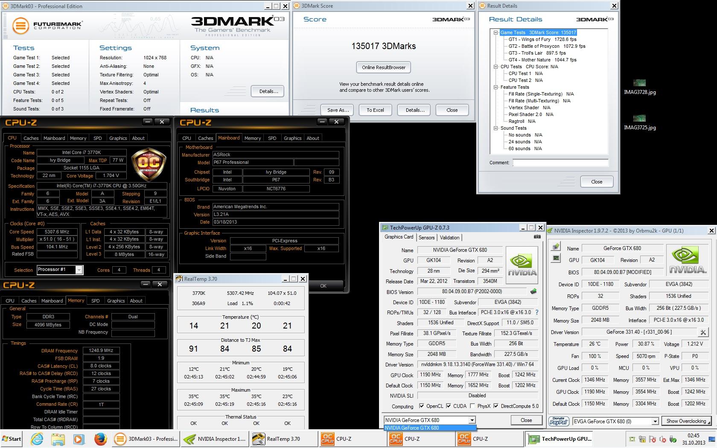
Task: Click the To Excel button
Action: click(x=375, y=110)
